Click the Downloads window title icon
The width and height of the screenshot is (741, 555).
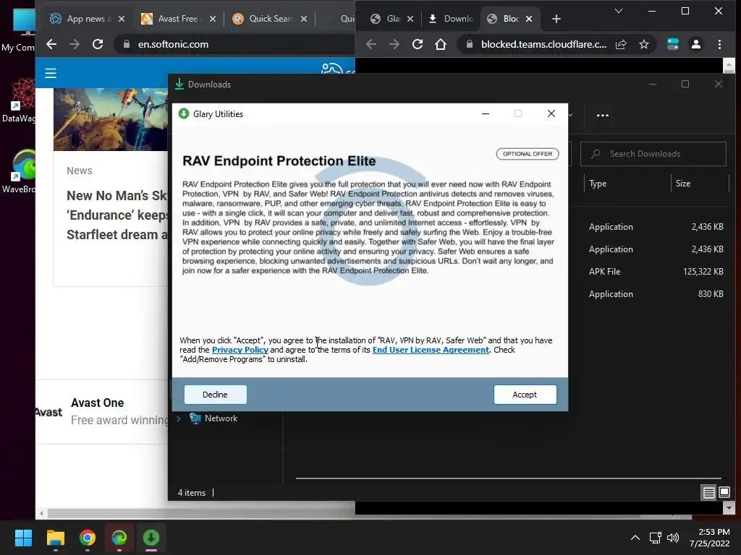point(179,85)
